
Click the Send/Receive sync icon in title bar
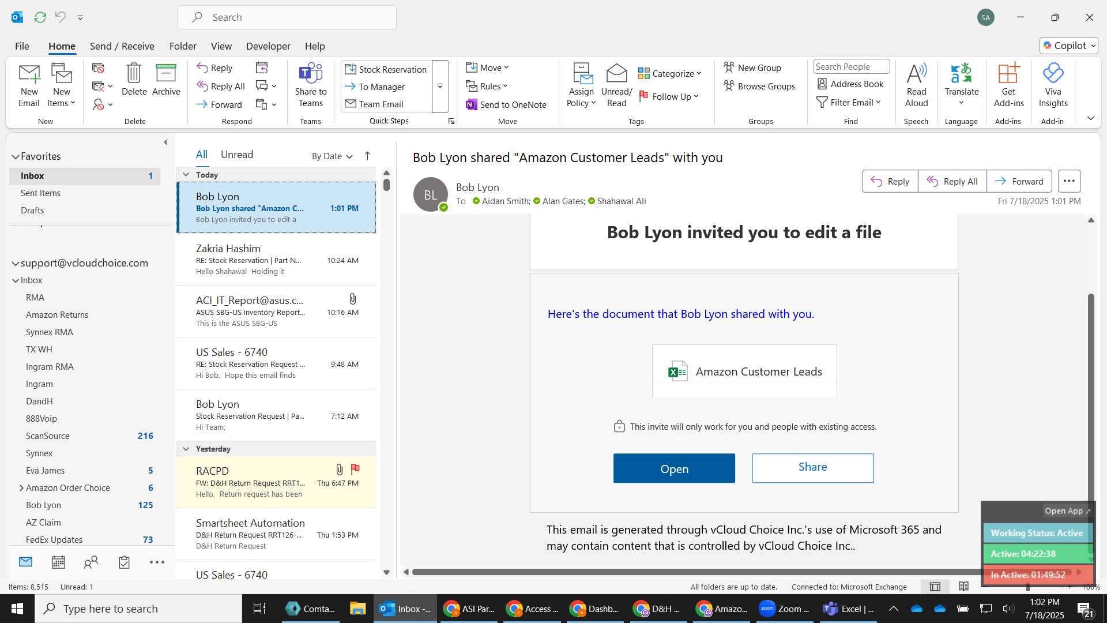click(x=40, y=17)
